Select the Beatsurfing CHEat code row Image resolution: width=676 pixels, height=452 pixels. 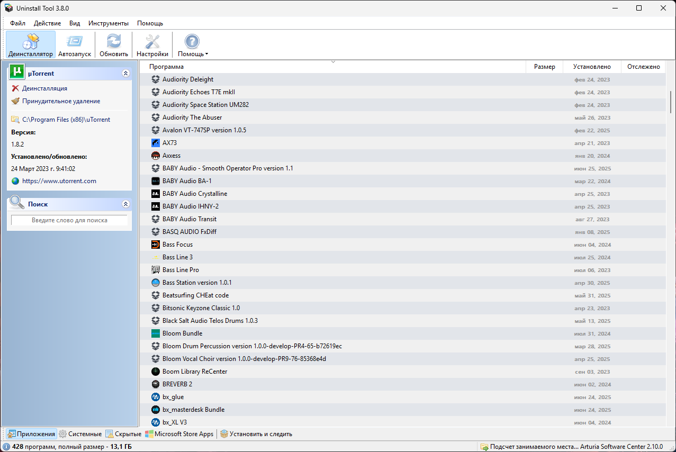click(x=403, y=295)
